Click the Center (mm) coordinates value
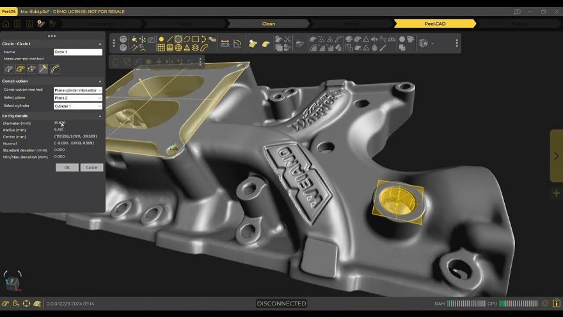The width and height of the screenshot is (563, 317). tap(75, 136)
